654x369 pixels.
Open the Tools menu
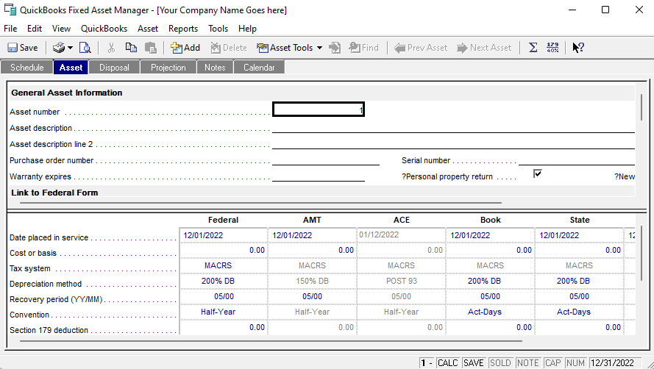(x=218, y=29)
